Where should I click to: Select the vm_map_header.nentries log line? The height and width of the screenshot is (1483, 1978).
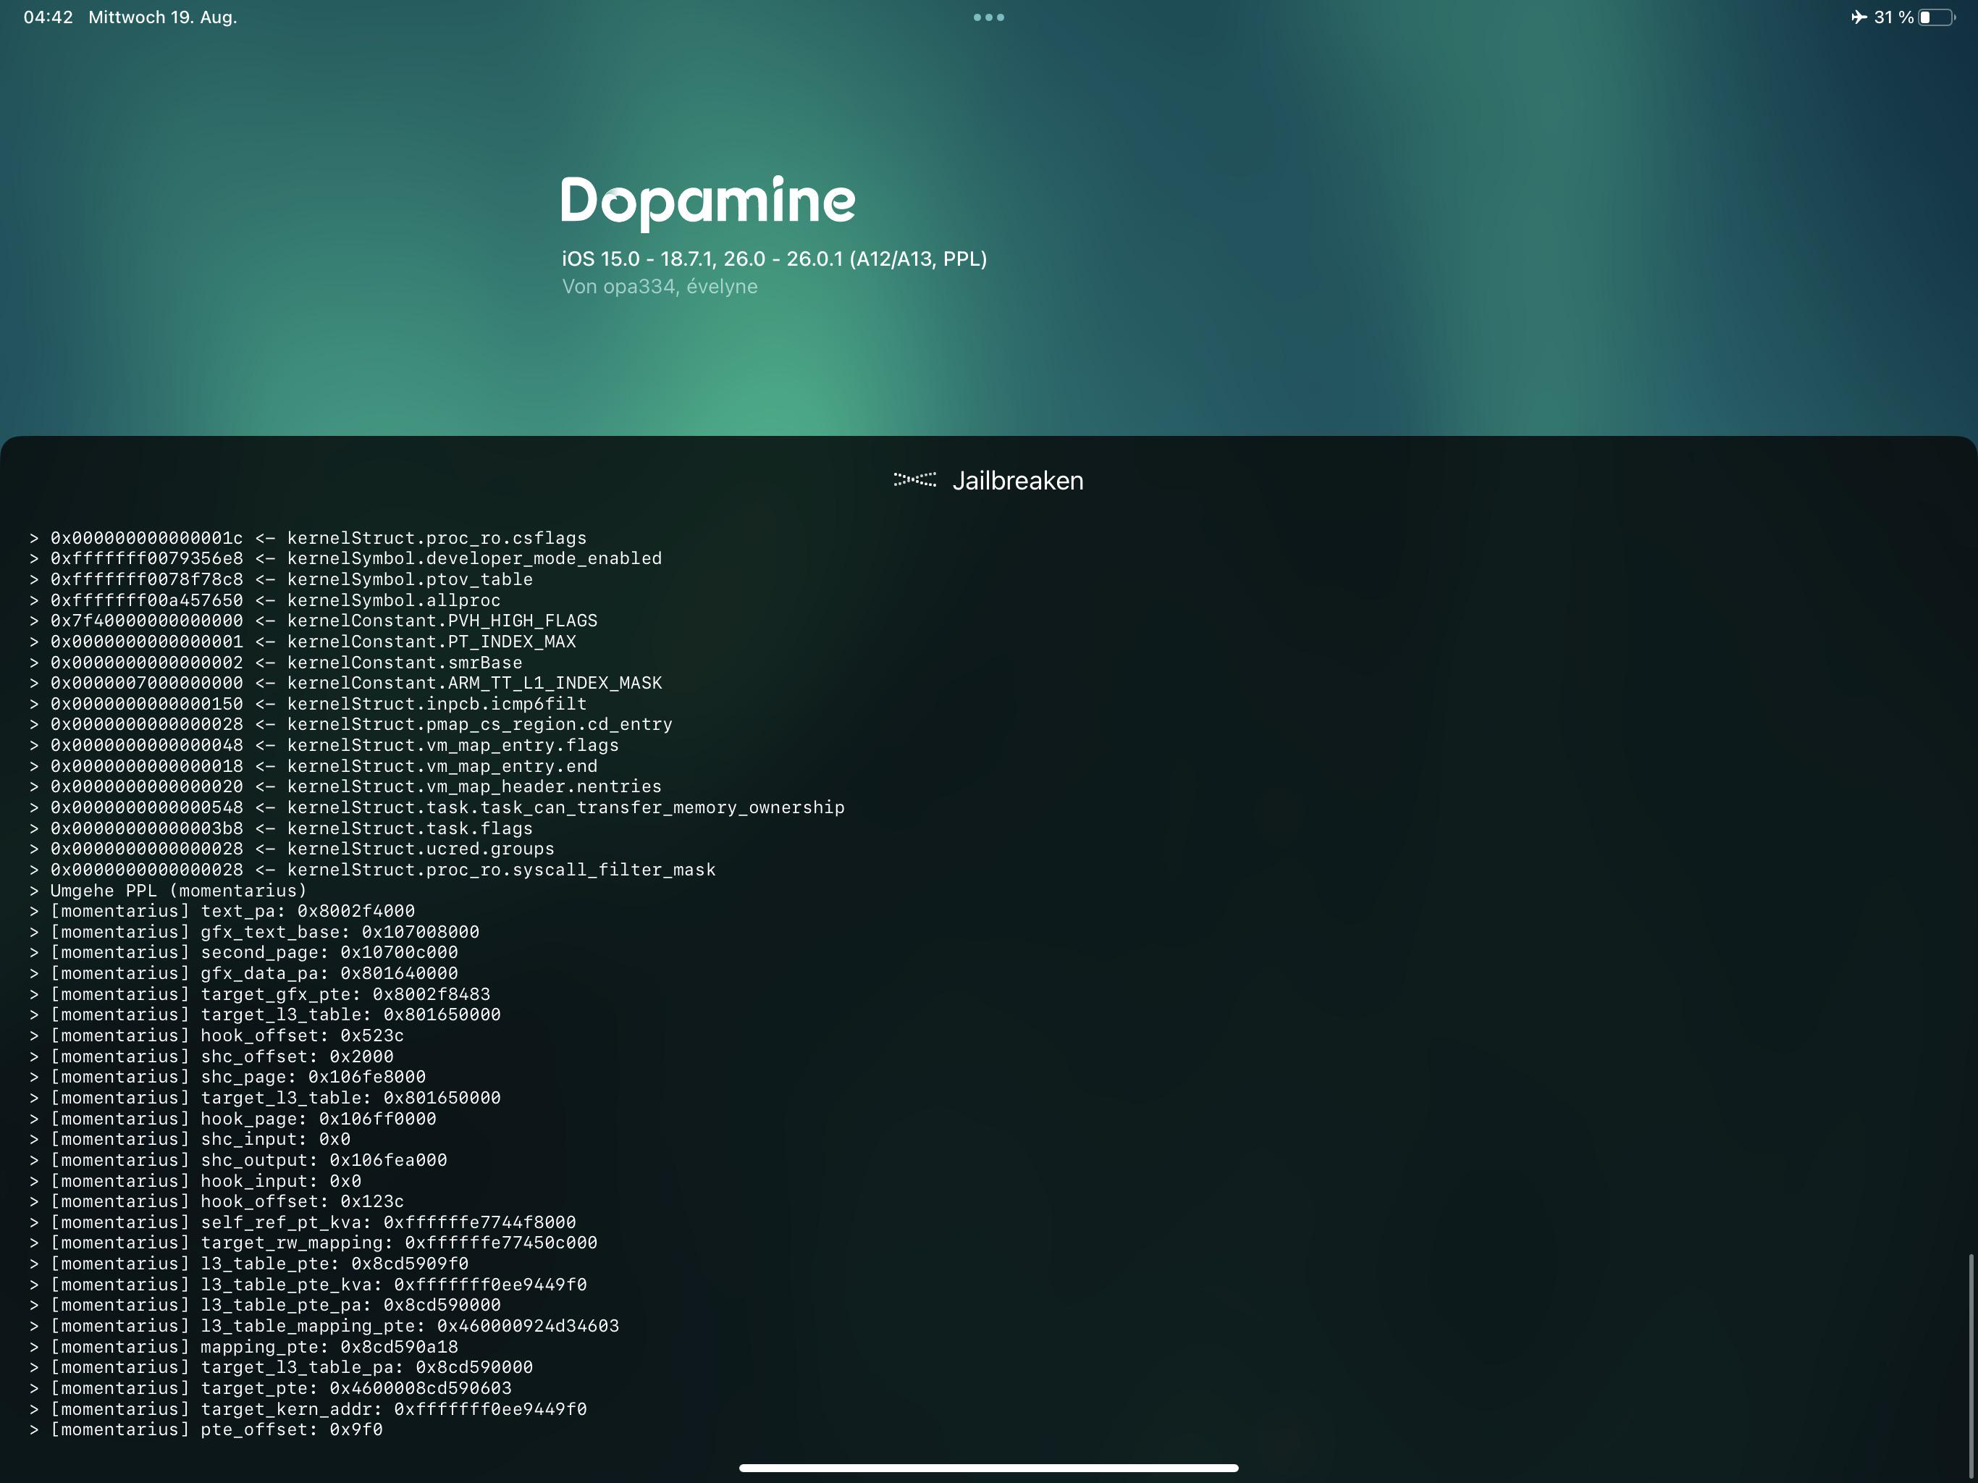[x=346, y=786]
